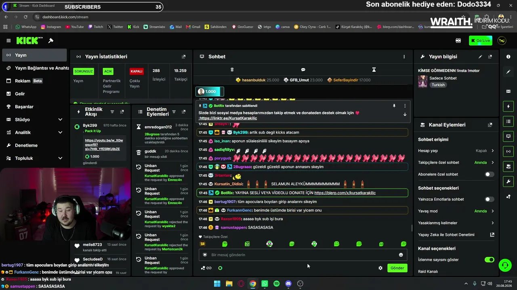Open the Sohbet panel three-dot menu
The image size is (517, 290).
pyautogui.click(x=404, y=57)
